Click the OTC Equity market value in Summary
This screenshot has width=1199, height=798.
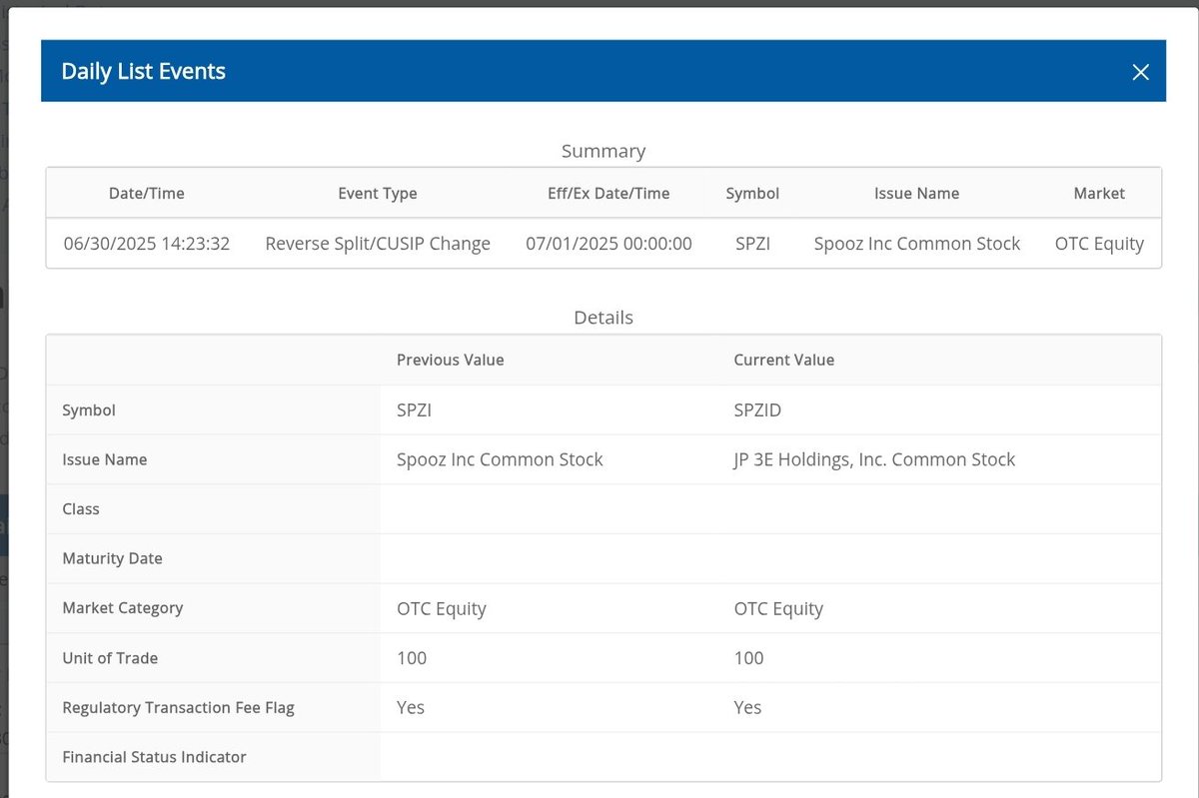coord(1099,243)
